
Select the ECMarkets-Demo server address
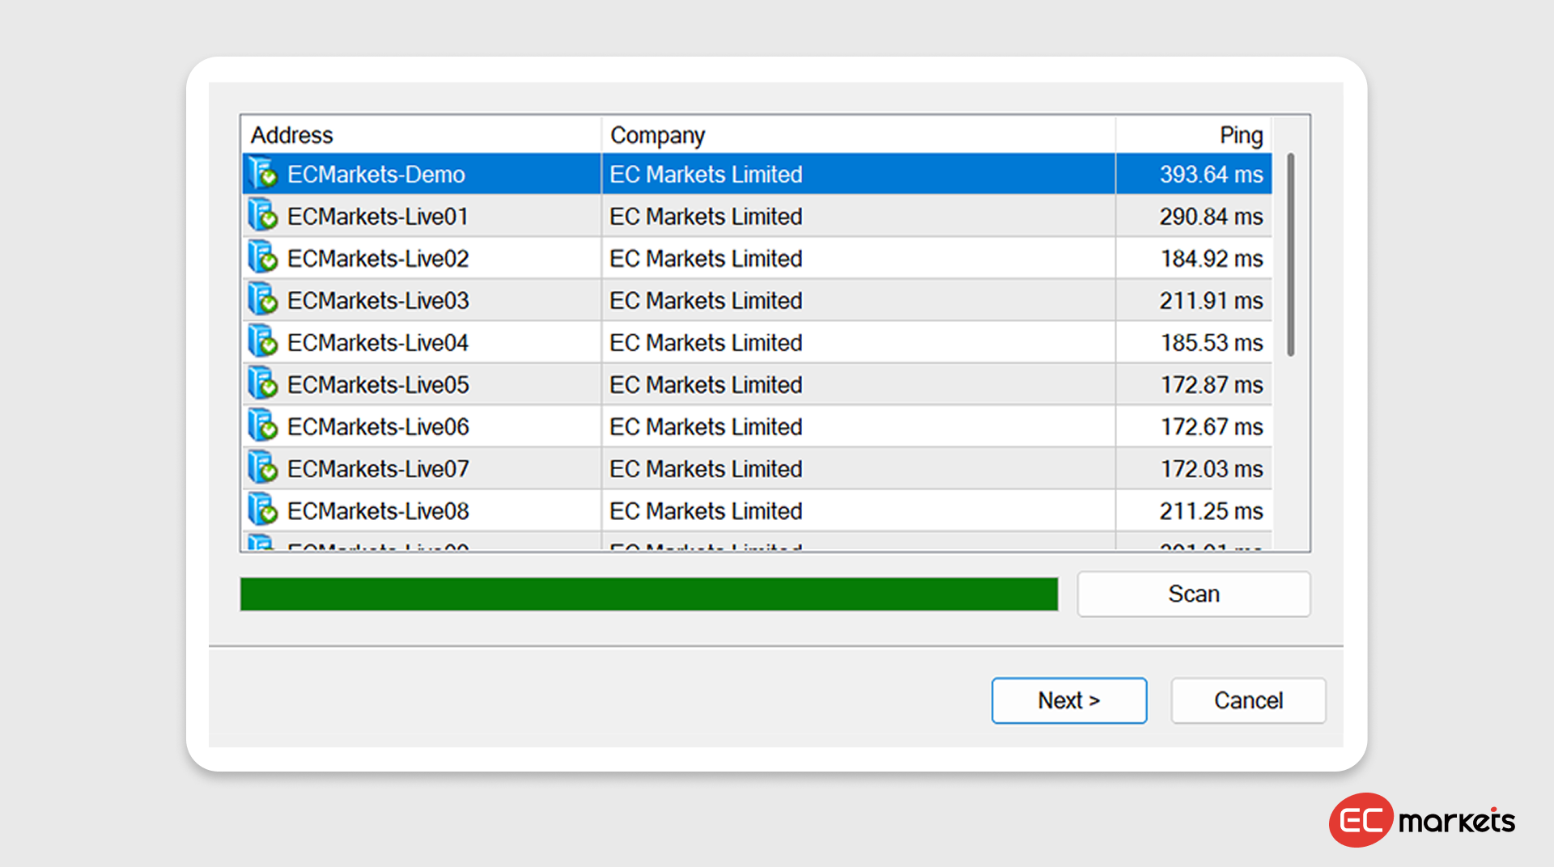pos(376,175)
